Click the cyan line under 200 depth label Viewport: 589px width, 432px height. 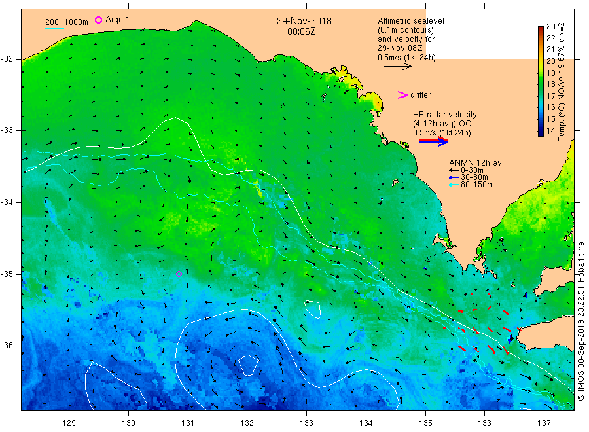[x=54, y=28]
